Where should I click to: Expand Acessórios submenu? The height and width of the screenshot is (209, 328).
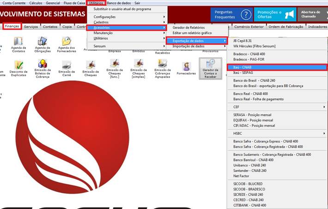click(x=127, y=28)
